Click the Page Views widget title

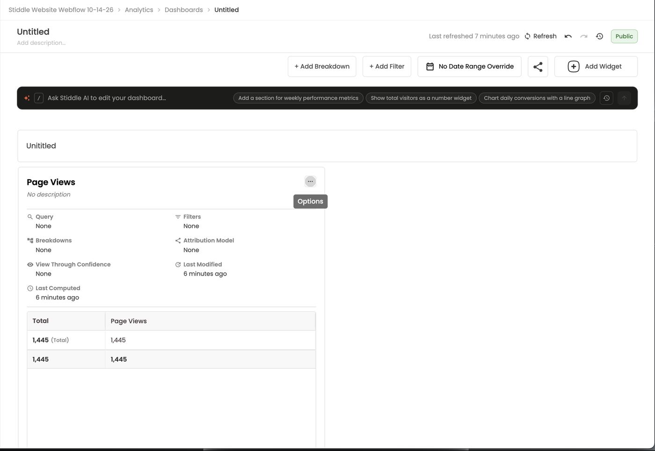point(51,182)
